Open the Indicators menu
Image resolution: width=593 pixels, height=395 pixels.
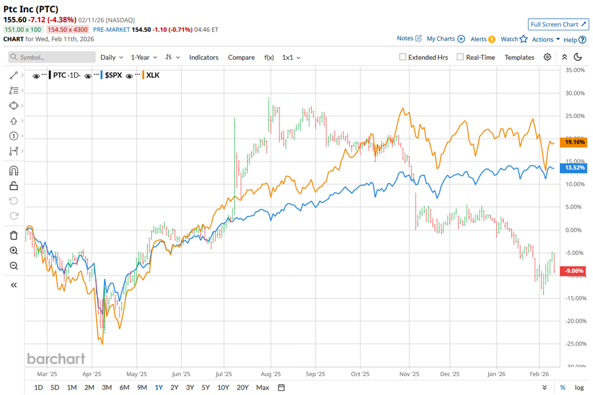click(x=204, y=58)
